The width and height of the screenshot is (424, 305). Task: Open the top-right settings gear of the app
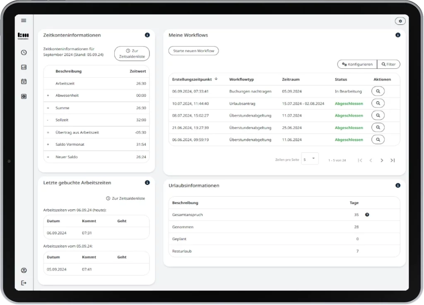(x=400, y=21)
